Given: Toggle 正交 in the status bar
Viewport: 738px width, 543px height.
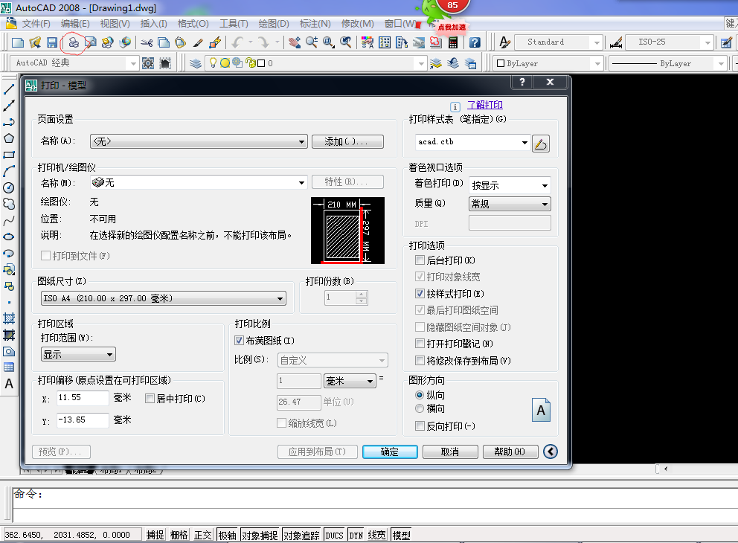Looking at the screenshot, I should pyautogui.click(x=203, y=535).
